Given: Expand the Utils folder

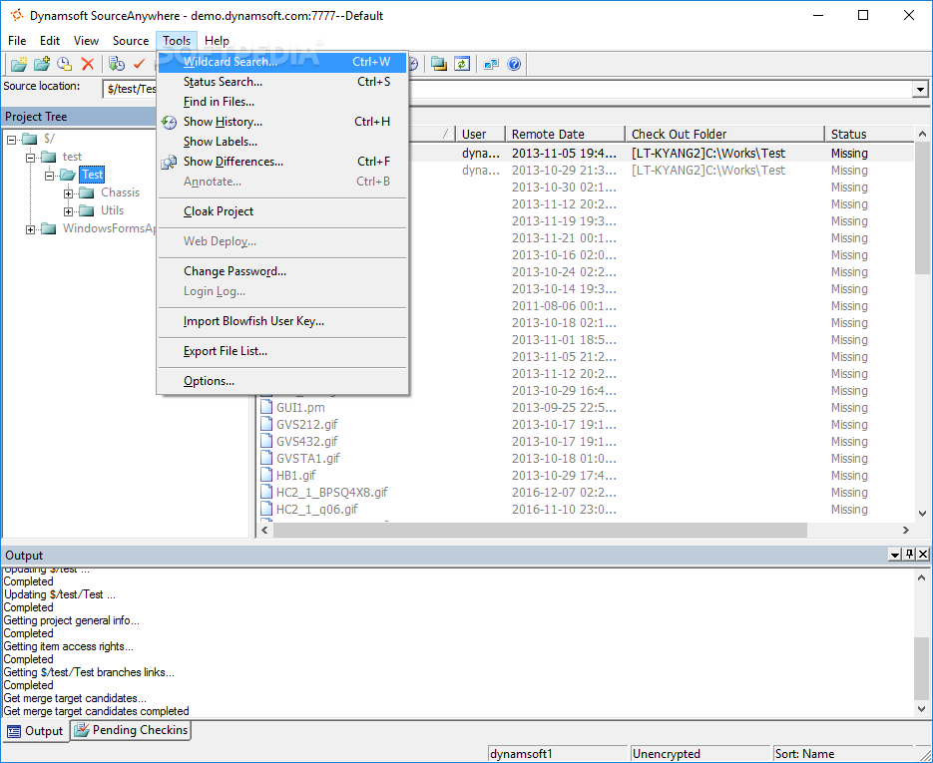Looking at the screenshot, I should (69, 211).
